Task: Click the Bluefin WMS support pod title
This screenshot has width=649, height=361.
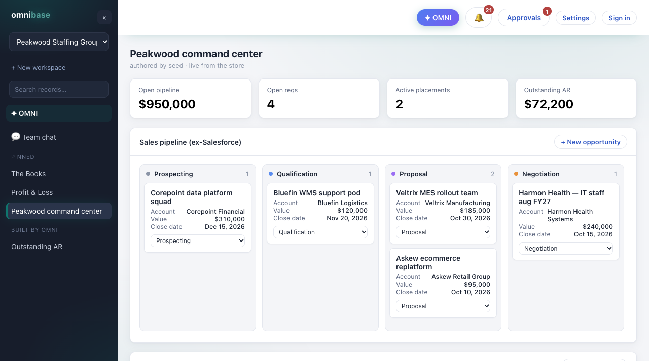Action: coord(317,193)
